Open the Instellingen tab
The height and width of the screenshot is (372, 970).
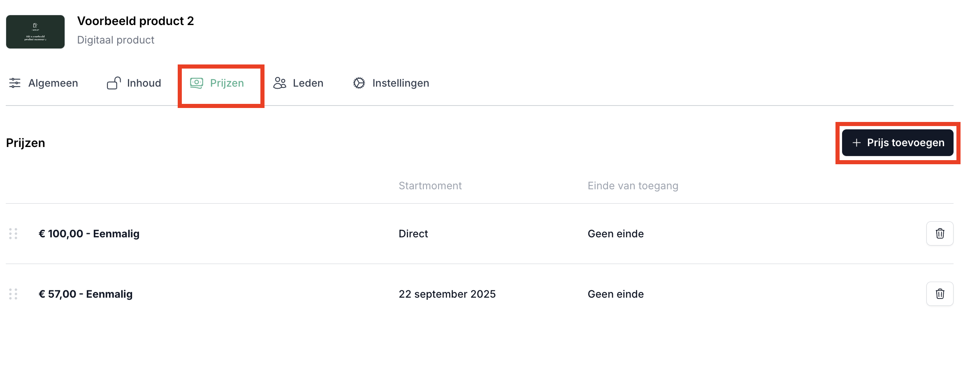400,83
